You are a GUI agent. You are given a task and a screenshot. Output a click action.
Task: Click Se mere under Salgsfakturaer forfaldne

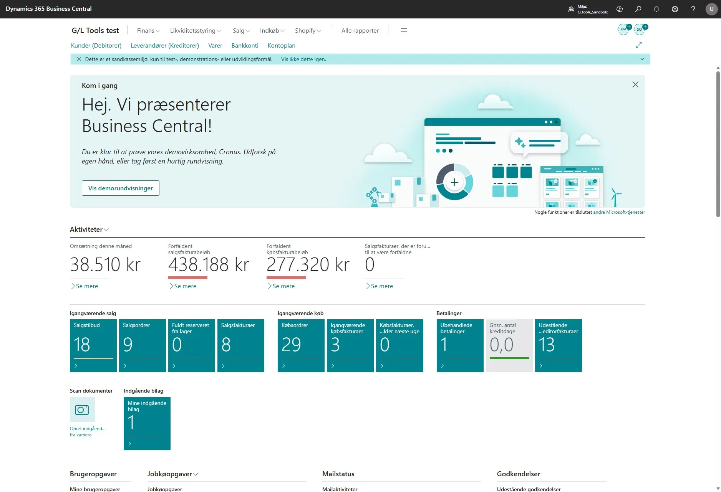[x=380, y=286]
